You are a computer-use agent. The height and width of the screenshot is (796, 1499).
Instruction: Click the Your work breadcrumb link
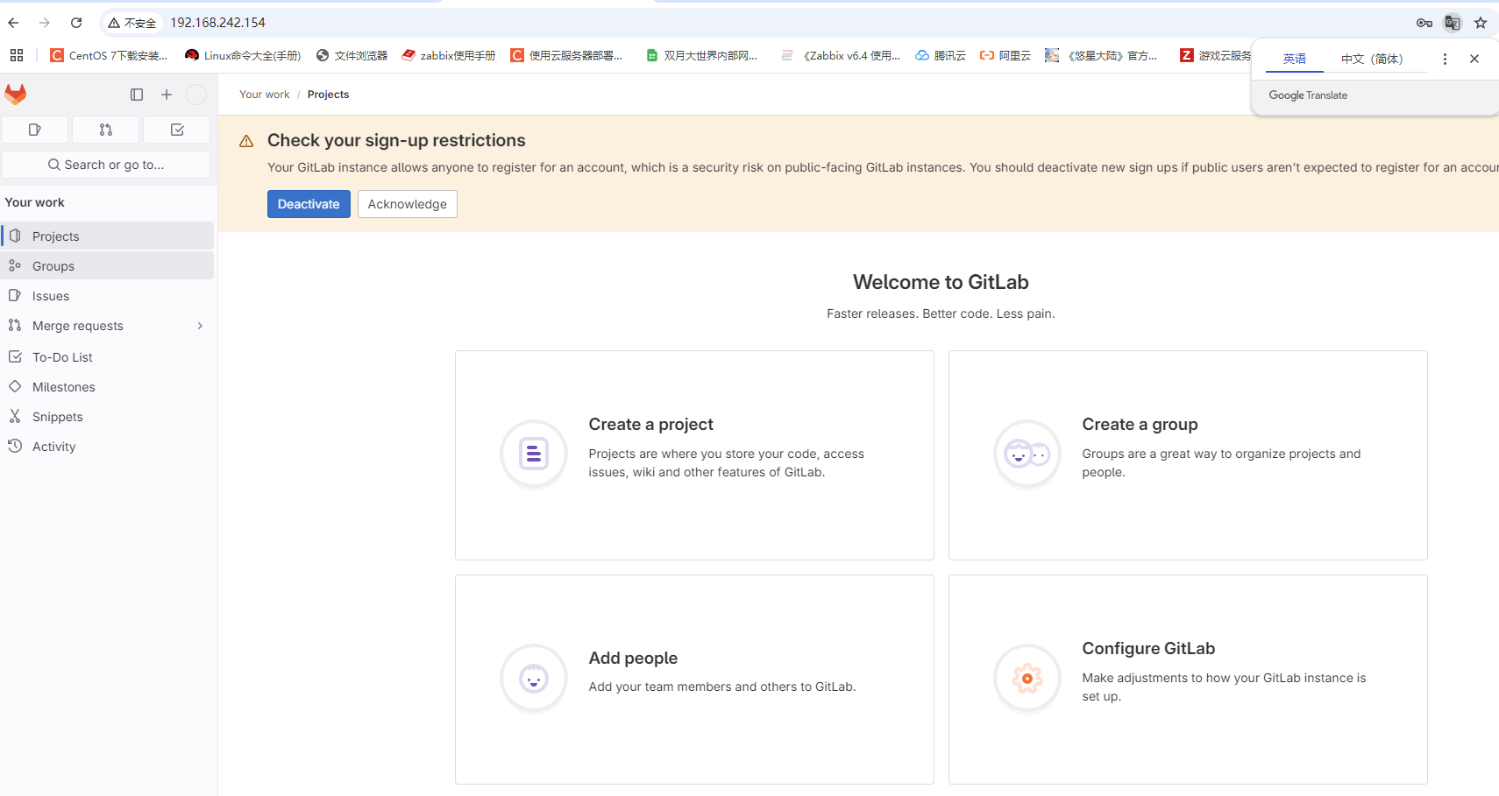pyautogui.click(x=265, y=95)
